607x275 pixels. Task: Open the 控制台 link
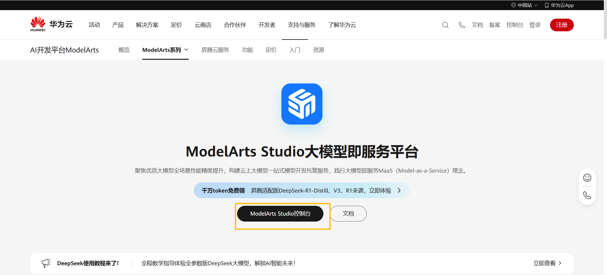pos(515,25)
